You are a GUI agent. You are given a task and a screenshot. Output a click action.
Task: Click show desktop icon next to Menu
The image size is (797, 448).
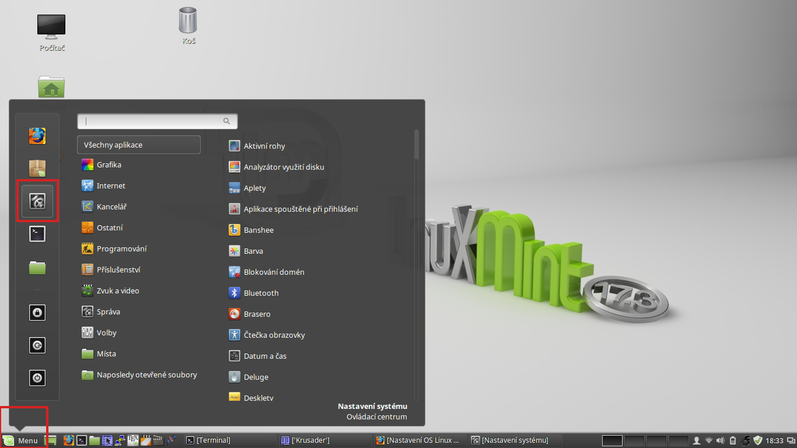point(51,440)
